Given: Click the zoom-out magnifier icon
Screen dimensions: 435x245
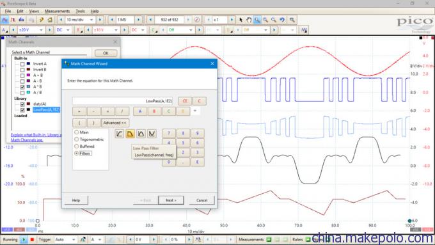Looking at the screenshot, I should 274,20.
